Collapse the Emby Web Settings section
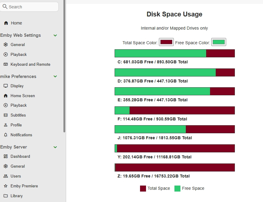 (x=55, y=35)
